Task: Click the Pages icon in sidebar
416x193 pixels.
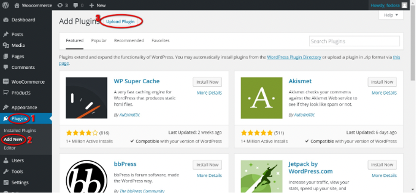Action: click(x=6, y=57)
